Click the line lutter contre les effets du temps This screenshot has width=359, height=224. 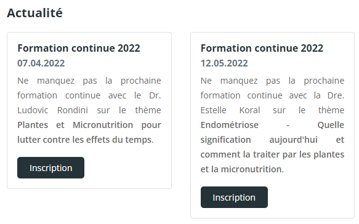coord(86,140)
